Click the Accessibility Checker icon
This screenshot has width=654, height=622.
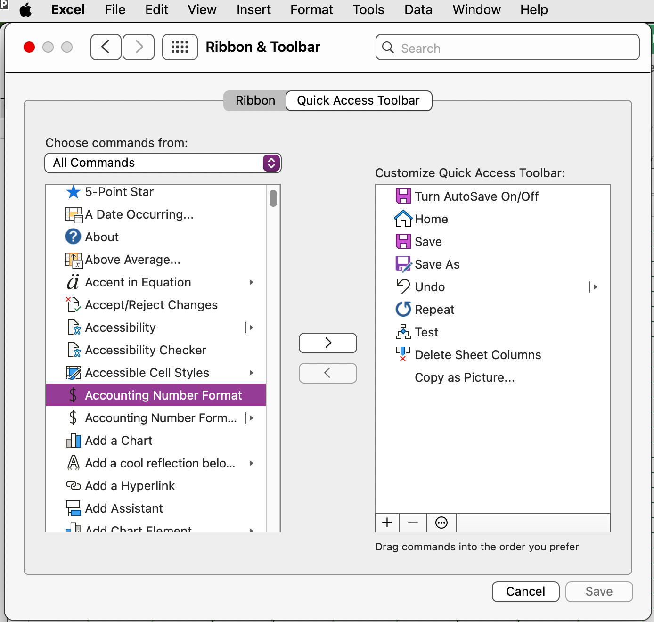click(74, 350)
